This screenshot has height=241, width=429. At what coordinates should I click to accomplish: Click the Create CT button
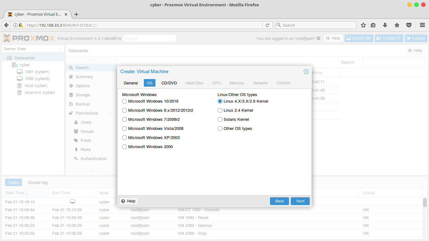389,38
